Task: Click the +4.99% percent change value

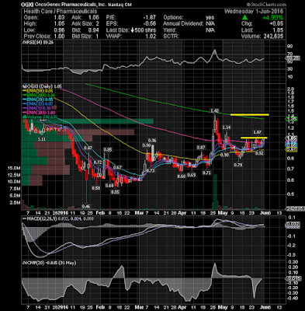Action: pos(272,18)
